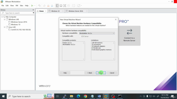Close the Windows 10 tab
The height and width of the screenshot is (99, 177).
[63, 11]
